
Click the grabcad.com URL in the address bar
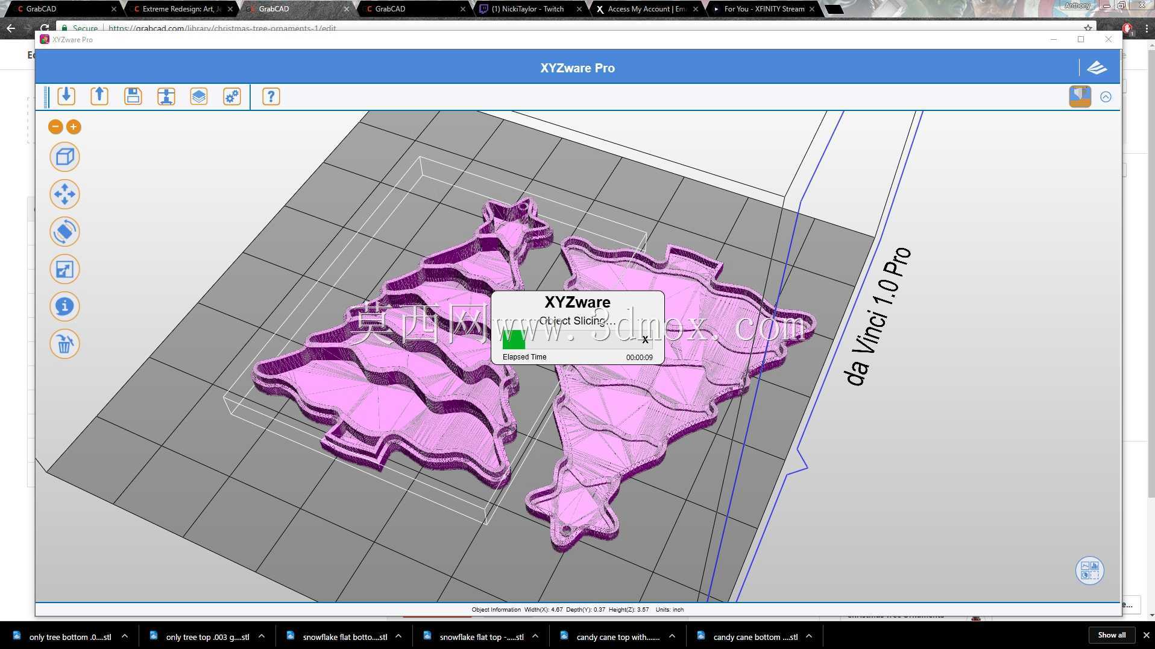pos(222,28)
